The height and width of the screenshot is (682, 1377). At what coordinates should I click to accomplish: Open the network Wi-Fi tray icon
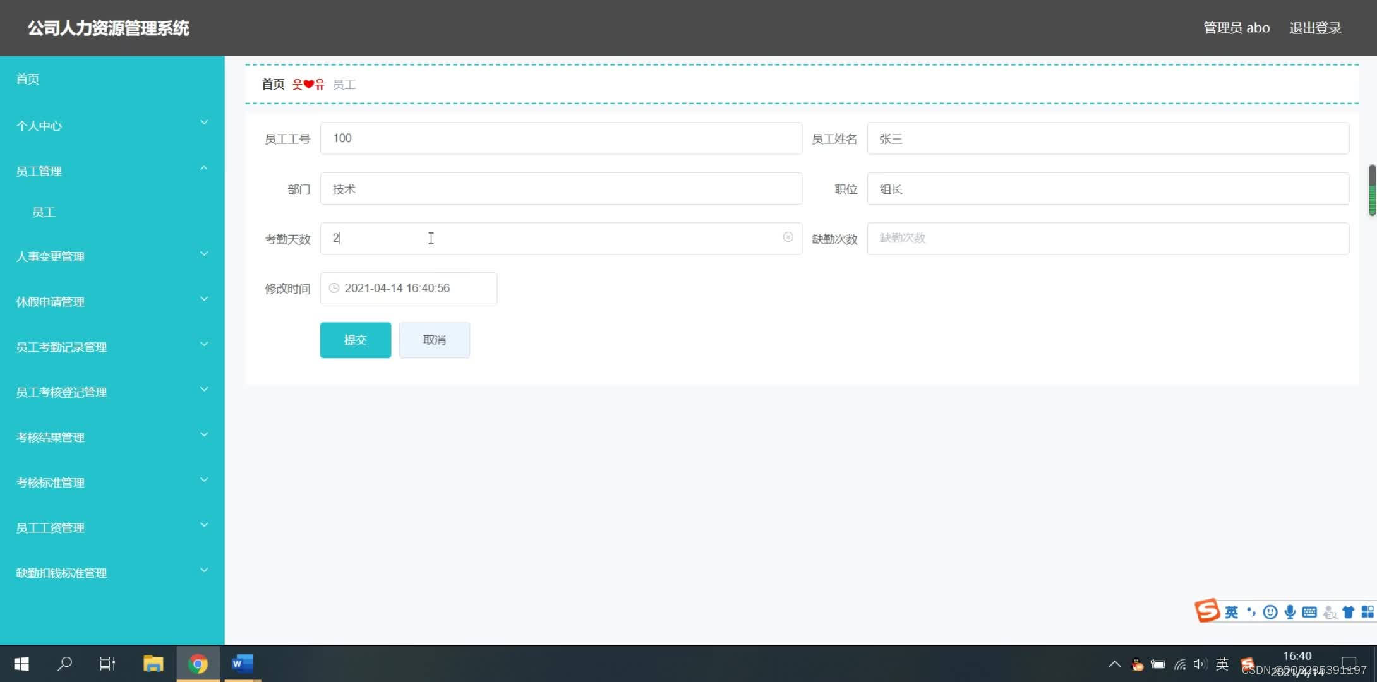point(1179,664)
